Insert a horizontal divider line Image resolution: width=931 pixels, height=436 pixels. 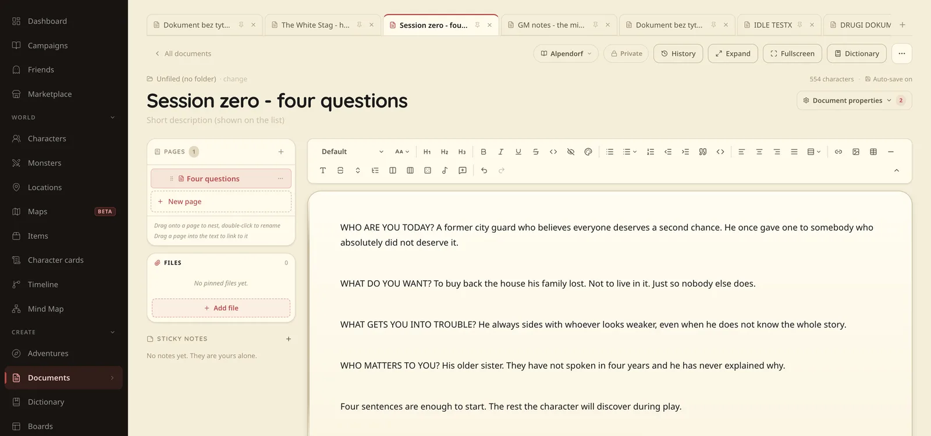tap(891, 152)
